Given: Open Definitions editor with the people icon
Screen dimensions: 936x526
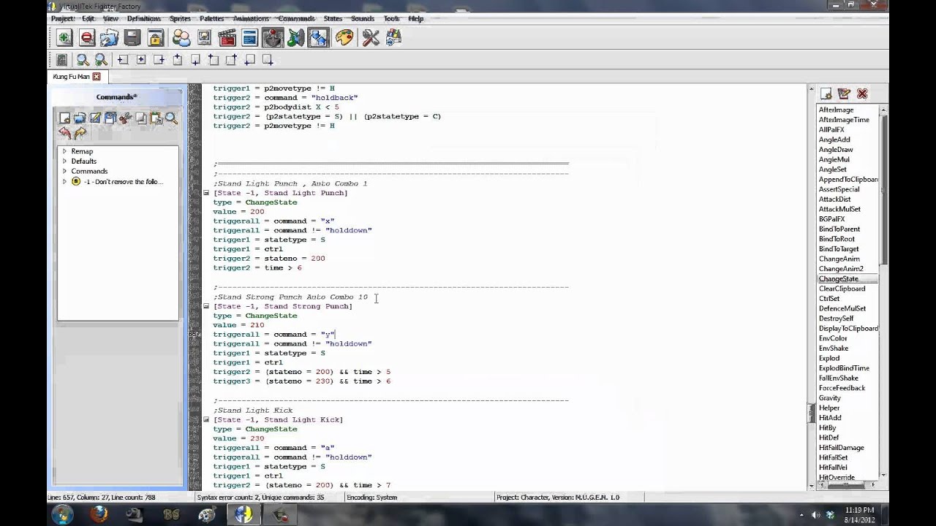Looking at the screenshot, I should click(x=181, y=38).
